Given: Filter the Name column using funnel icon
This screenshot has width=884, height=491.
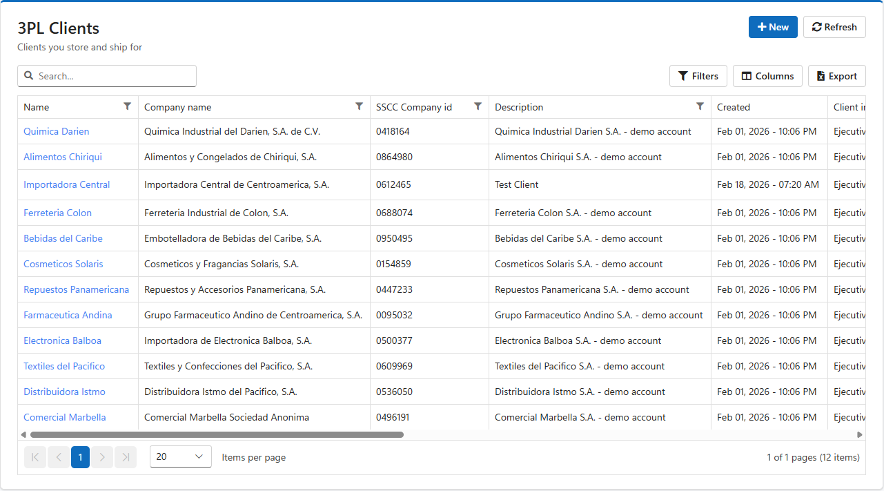Looking at the screenshot, I should point(127,106).
